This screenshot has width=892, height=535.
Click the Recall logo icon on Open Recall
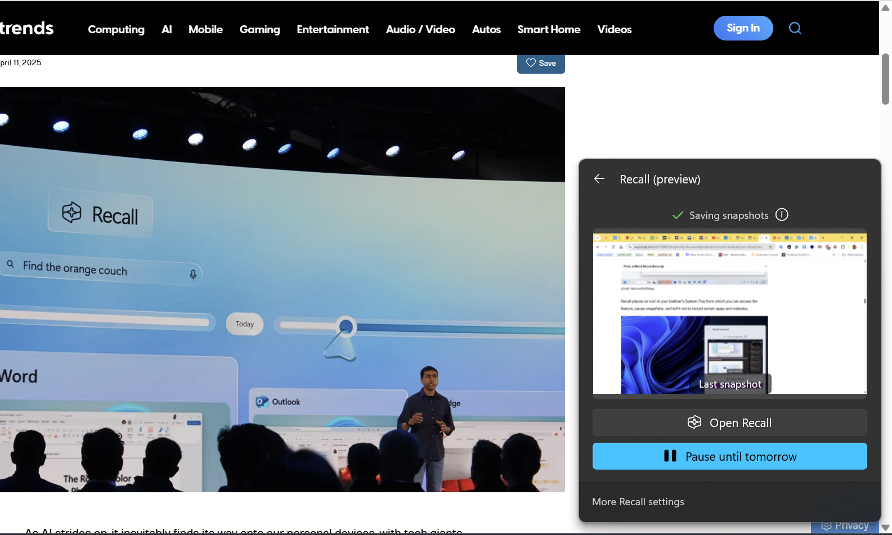(694, 422)
